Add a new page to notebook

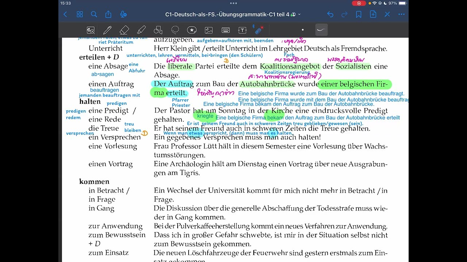(x=373, y=15)
